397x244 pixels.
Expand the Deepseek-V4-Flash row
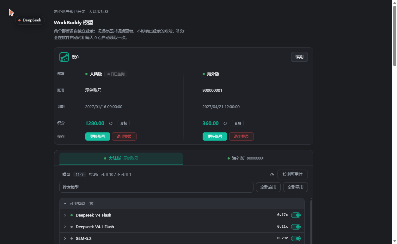point(65,215)
